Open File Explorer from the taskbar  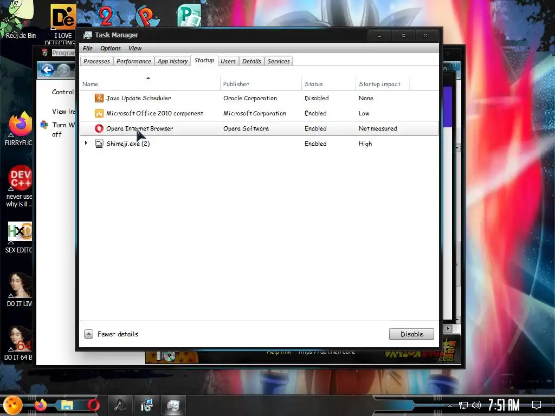pyautogui.click(x=67, y=405)
